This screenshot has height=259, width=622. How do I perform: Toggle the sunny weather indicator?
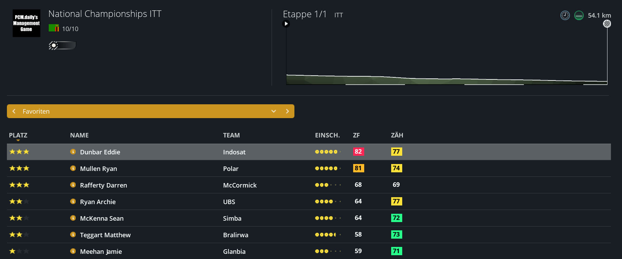click(62, 45)
